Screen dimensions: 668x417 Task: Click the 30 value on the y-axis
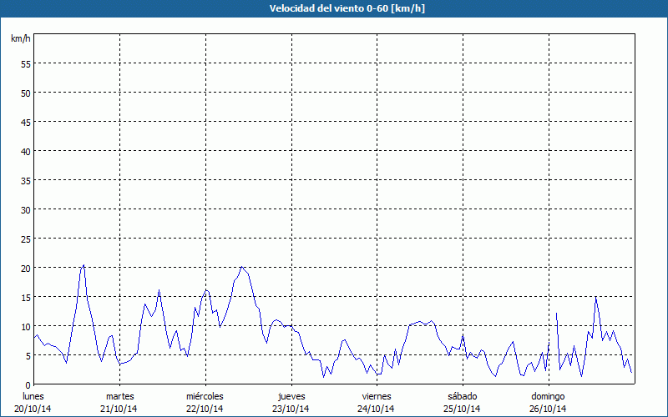click(x=26, y=209)
